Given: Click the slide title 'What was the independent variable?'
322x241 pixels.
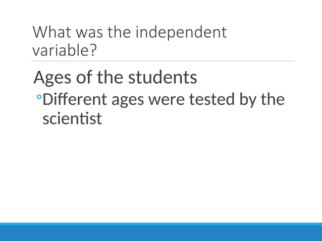Looking at the screenshot, I should pos(130,41).
